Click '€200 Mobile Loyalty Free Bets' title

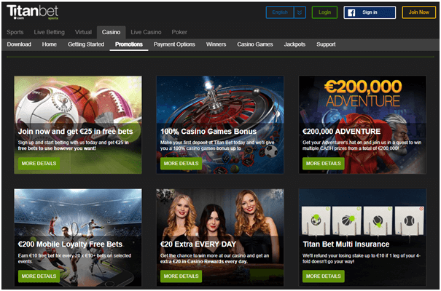[70, 244]
